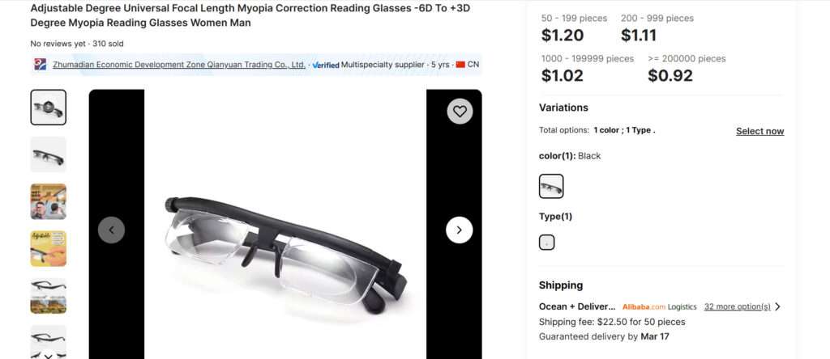Screen dimensions: 830x359
Task: Select fifth thumbnail with landscape comparison
Action: pos(49,295)
